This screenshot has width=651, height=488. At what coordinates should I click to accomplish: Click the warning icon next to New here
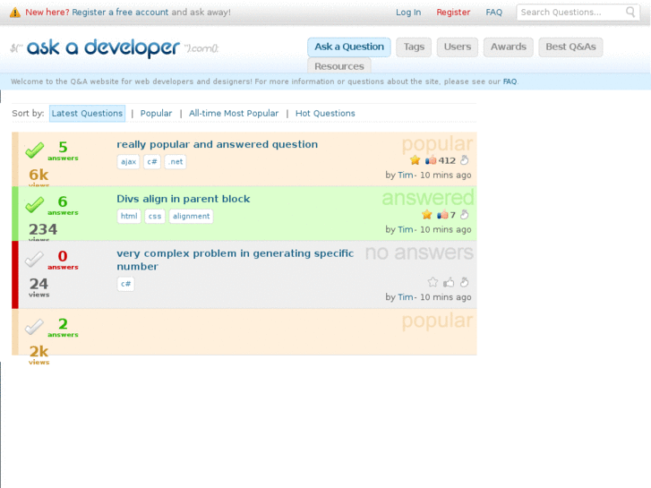(x=15, y=13)
